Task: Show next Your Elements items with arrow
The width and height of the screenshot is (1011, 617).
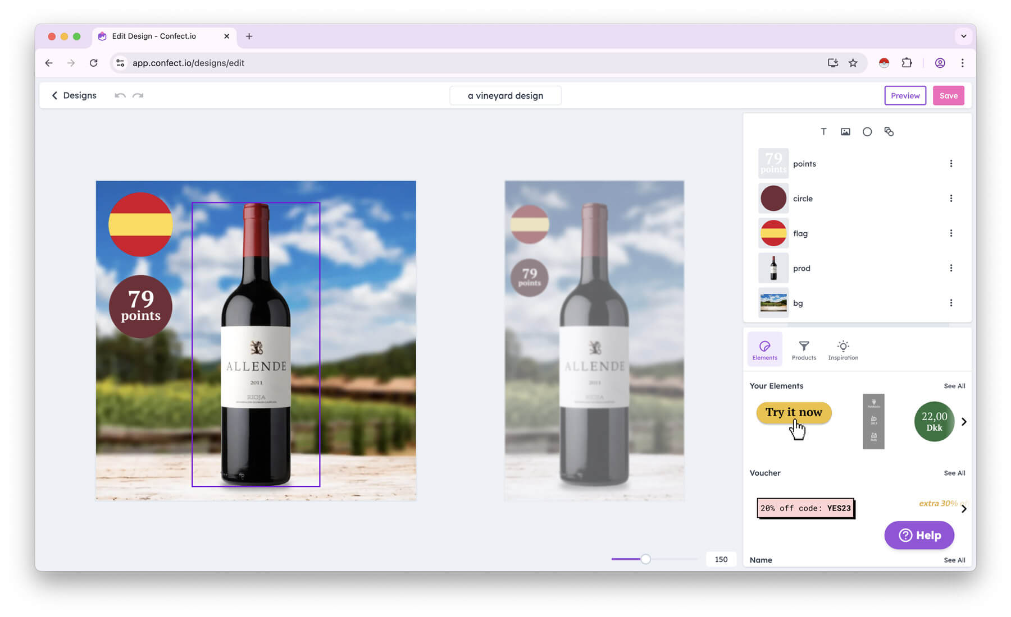Action: click(964, 422)
